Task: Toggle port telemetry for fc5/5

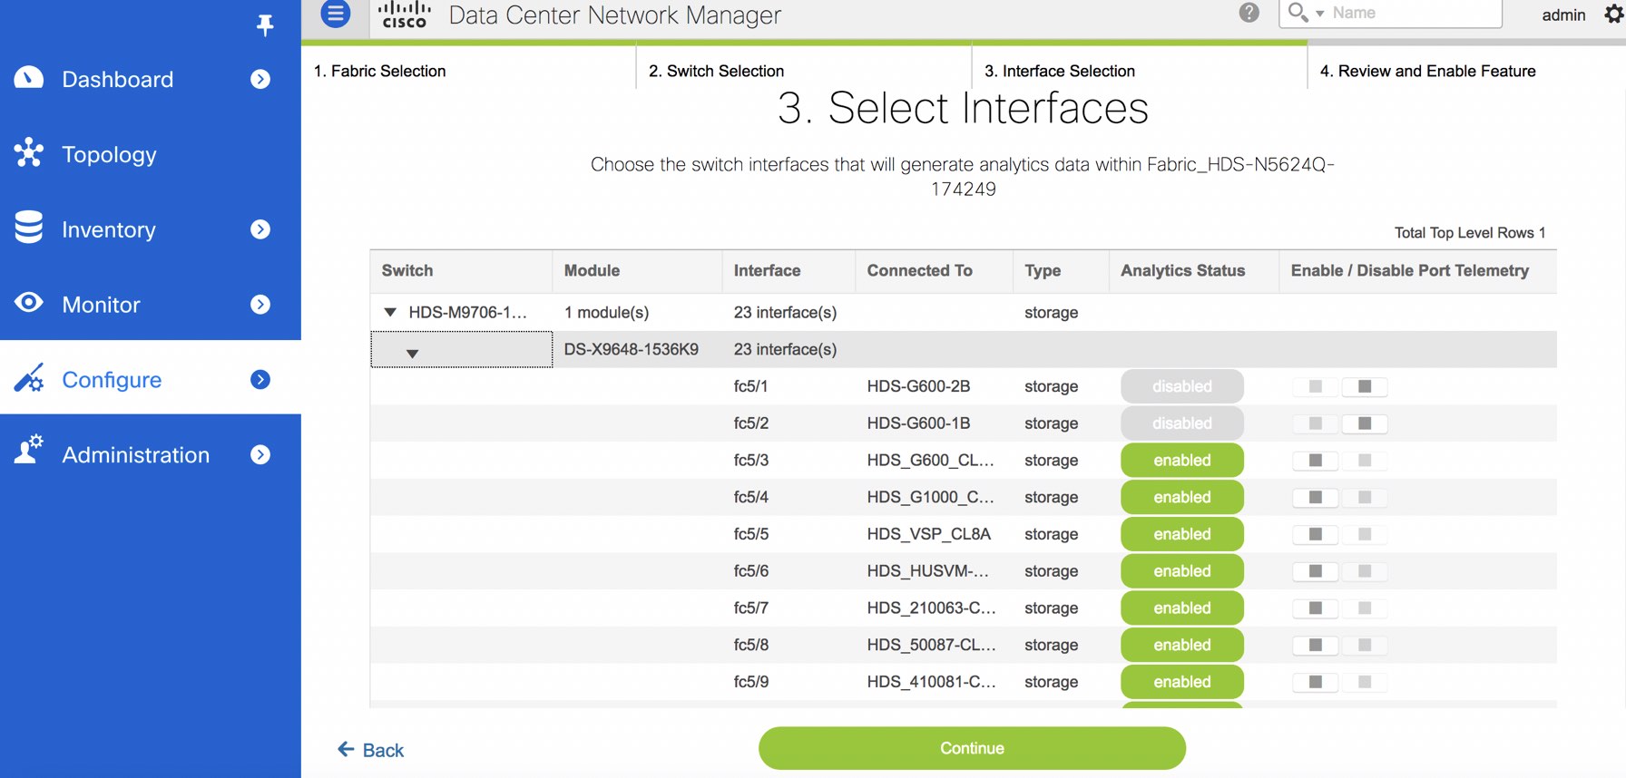Action: point(1339,534)
